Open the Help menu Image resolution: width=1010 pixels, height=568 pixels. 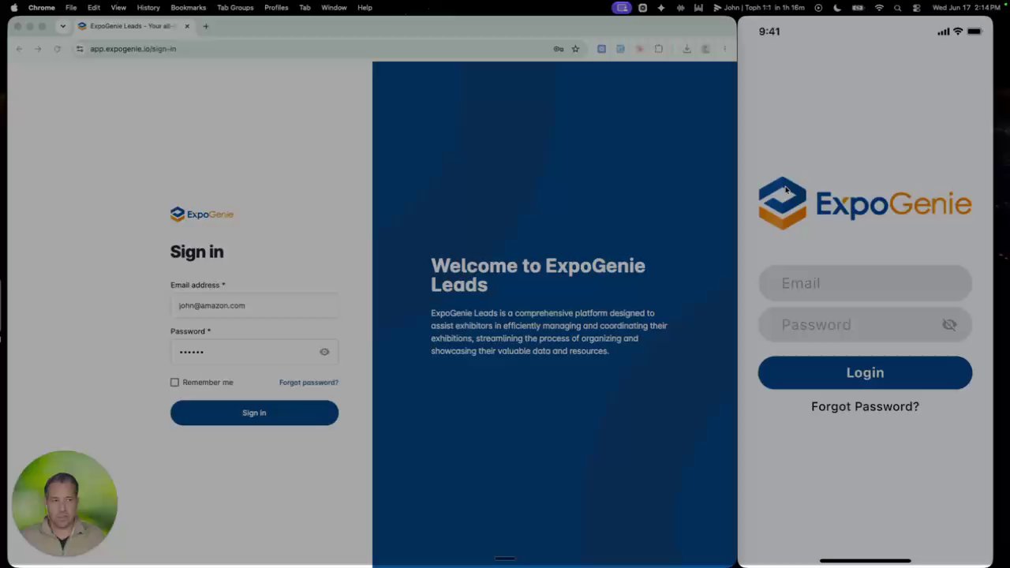click(x=365, y=8)
